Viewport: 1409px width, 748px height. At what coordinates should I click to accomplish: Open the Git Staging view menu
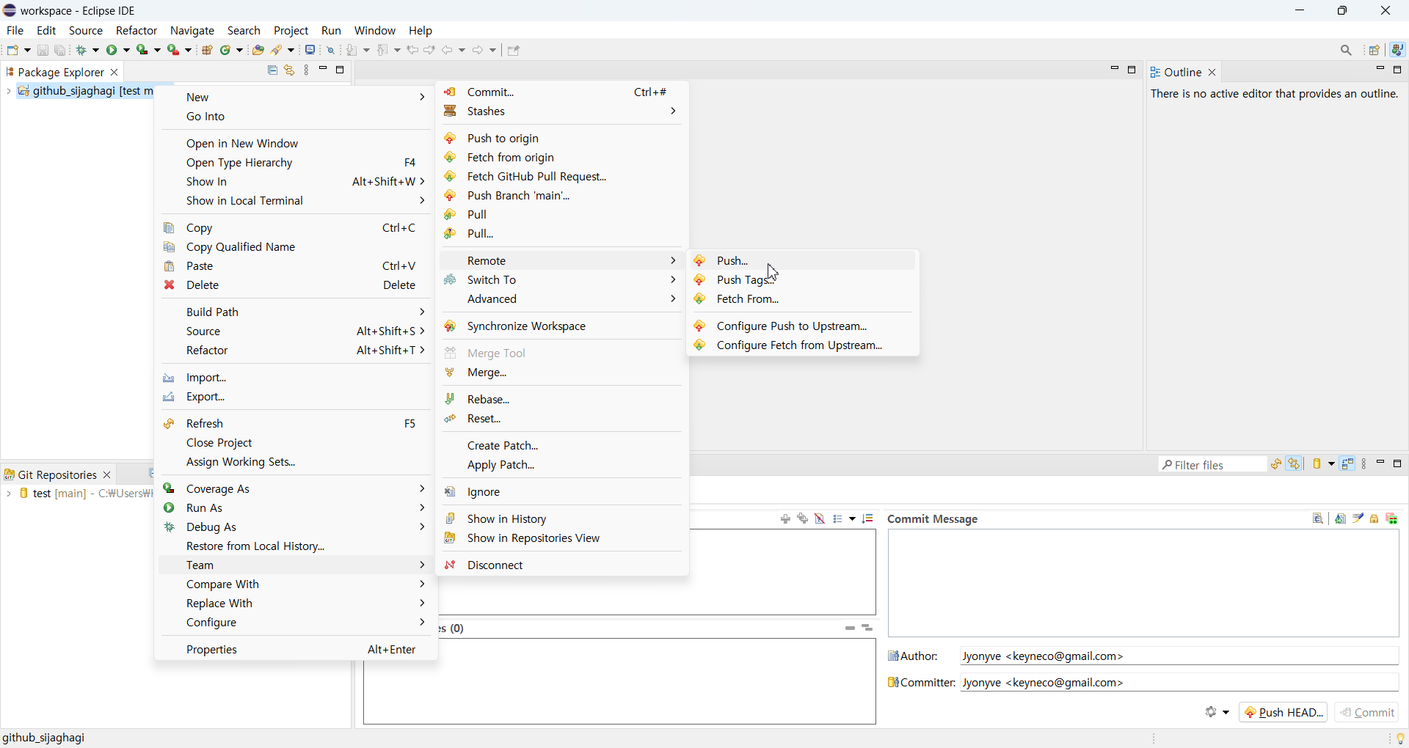point(1365,464)
